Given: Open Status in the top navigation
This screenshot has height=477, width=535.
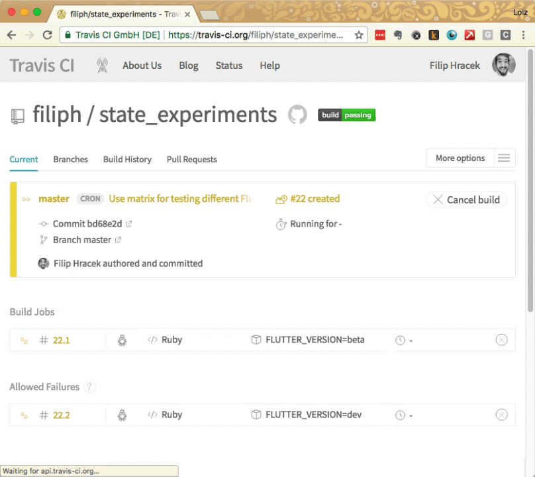Looking at the screenshot, I should tap(229, 65).
